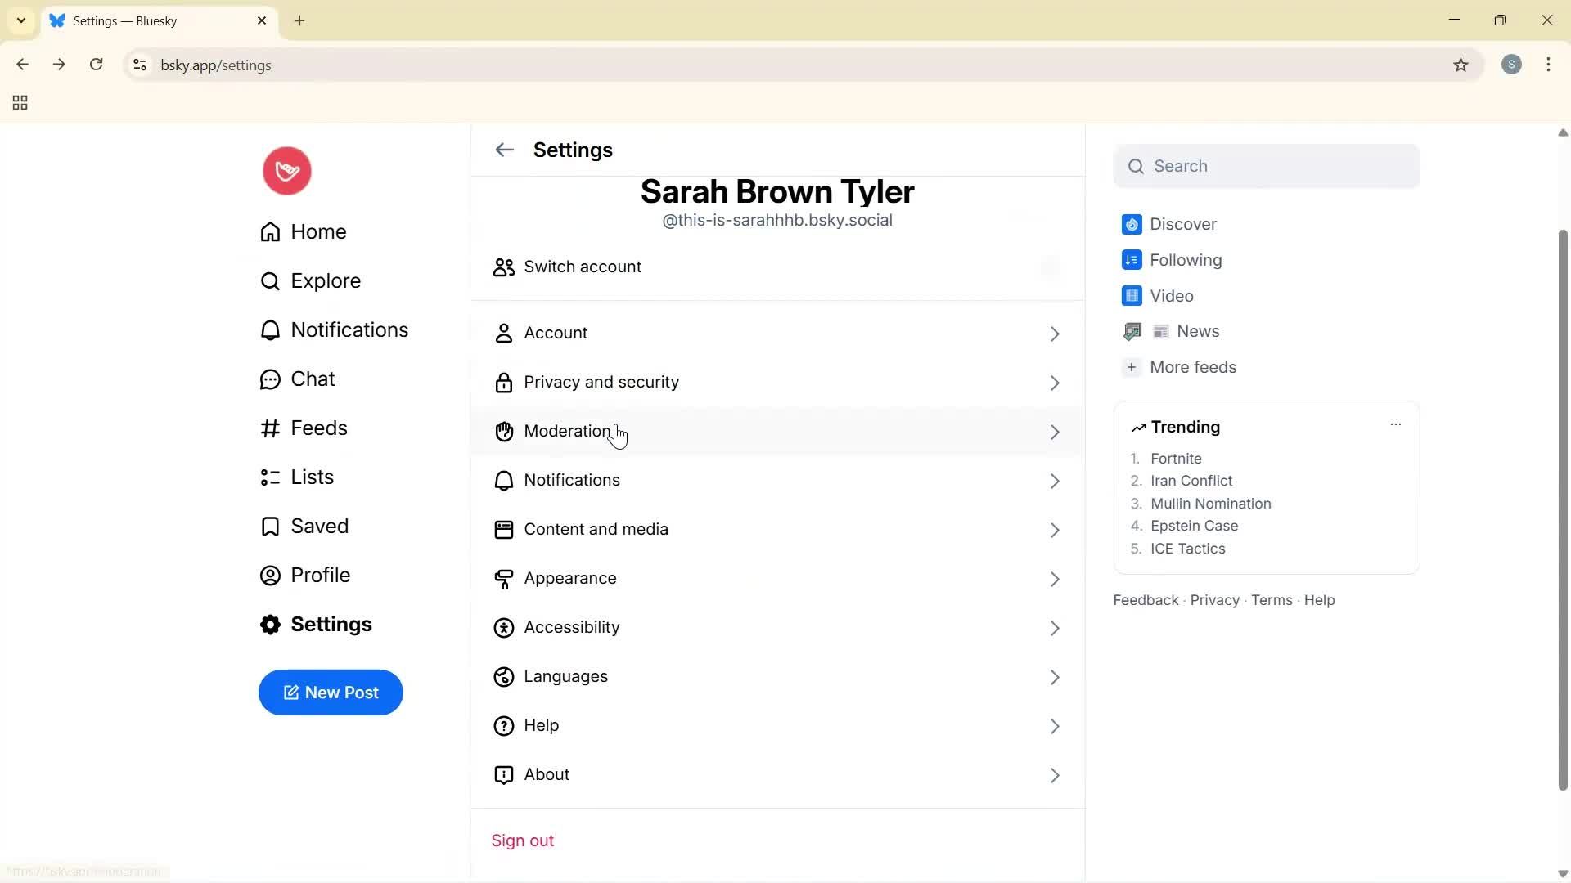
Task: Open the Following feed icon
Action: (x=1132, y=259)
